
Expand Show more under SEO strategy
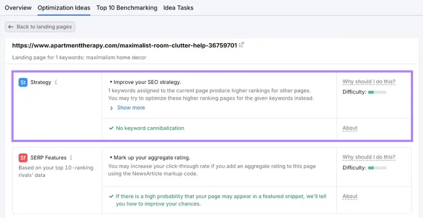click(131, 108)
